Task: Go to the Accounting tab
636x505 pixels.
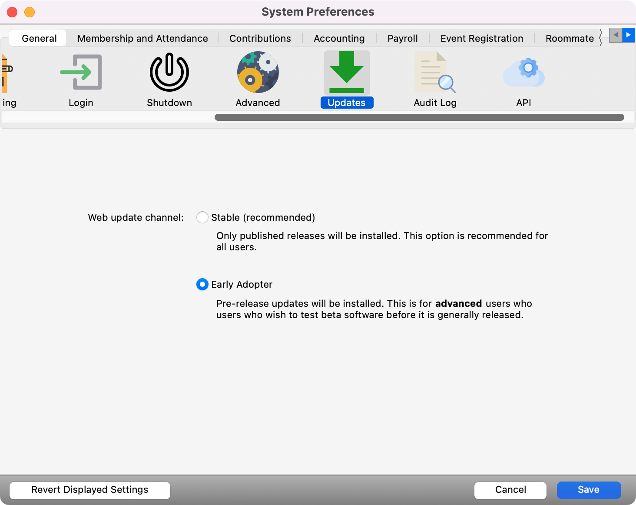Action: click(x=339, y=38)
